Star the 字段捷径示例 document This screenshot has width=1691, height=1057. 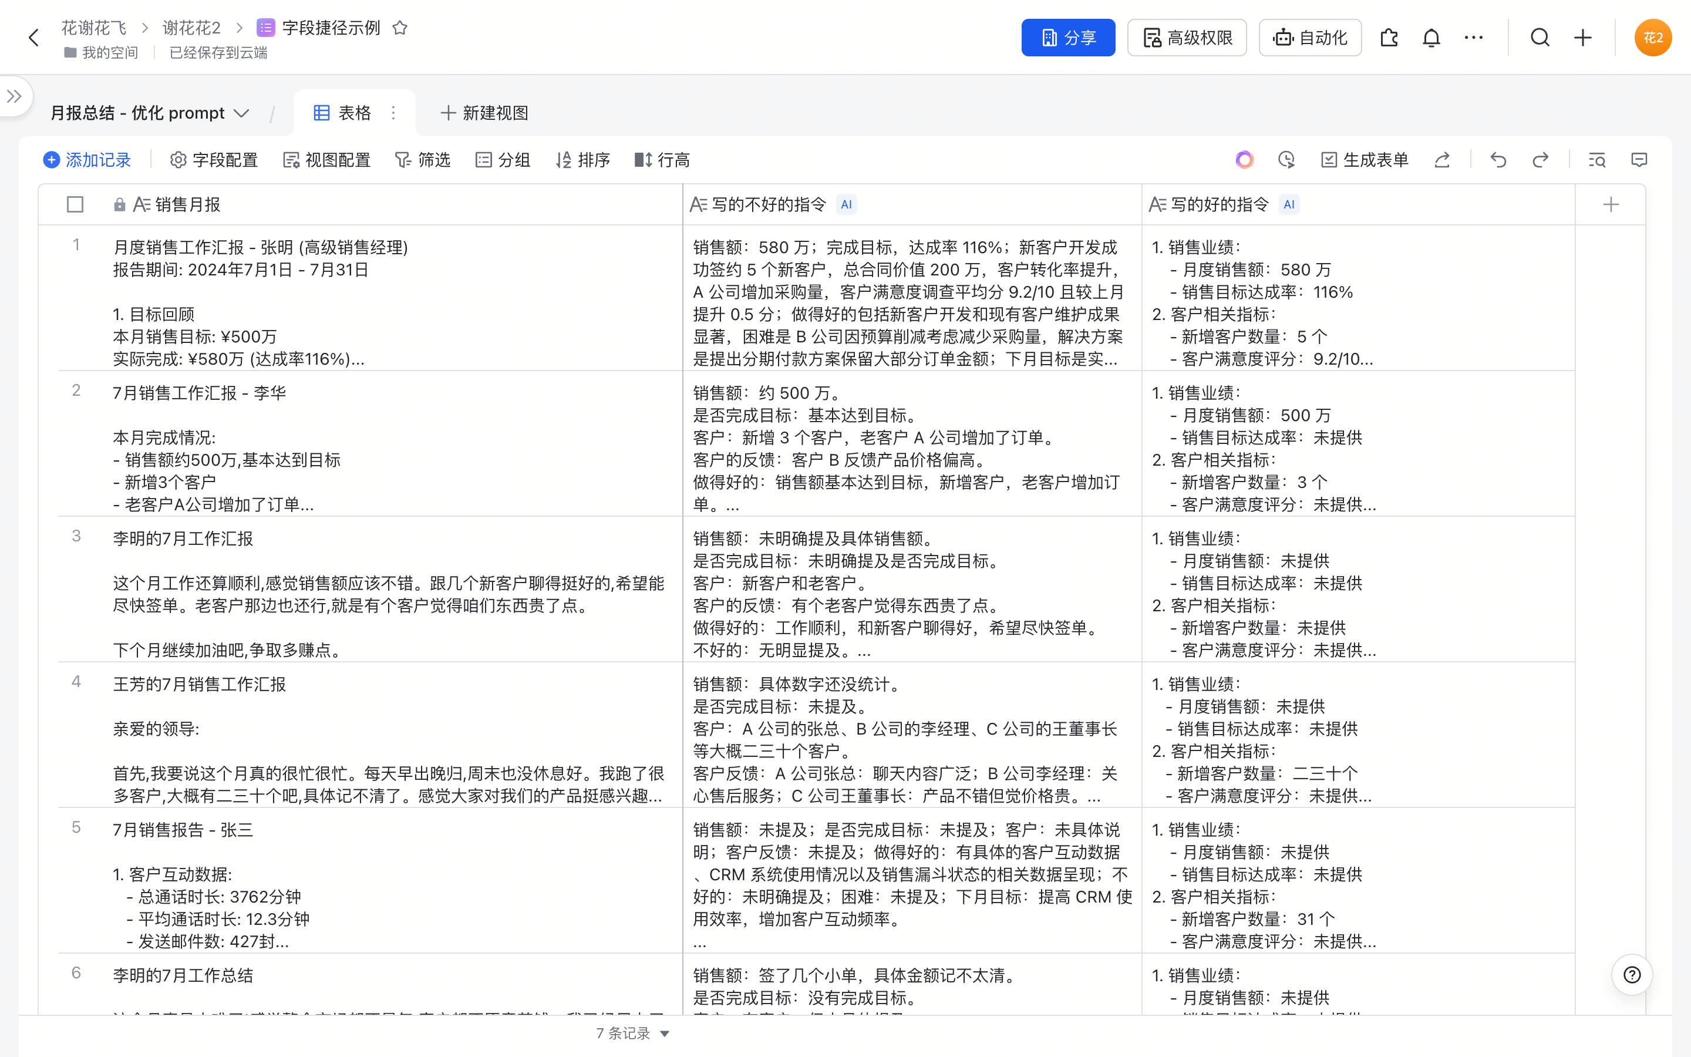coord(400,28)
